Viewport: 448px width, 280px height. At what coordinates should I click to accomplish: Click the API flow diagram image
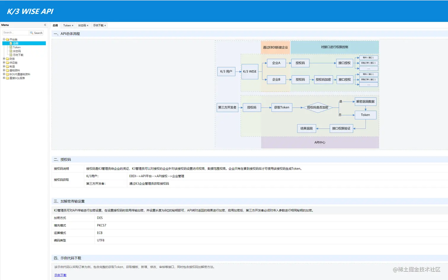click(297, 94)
